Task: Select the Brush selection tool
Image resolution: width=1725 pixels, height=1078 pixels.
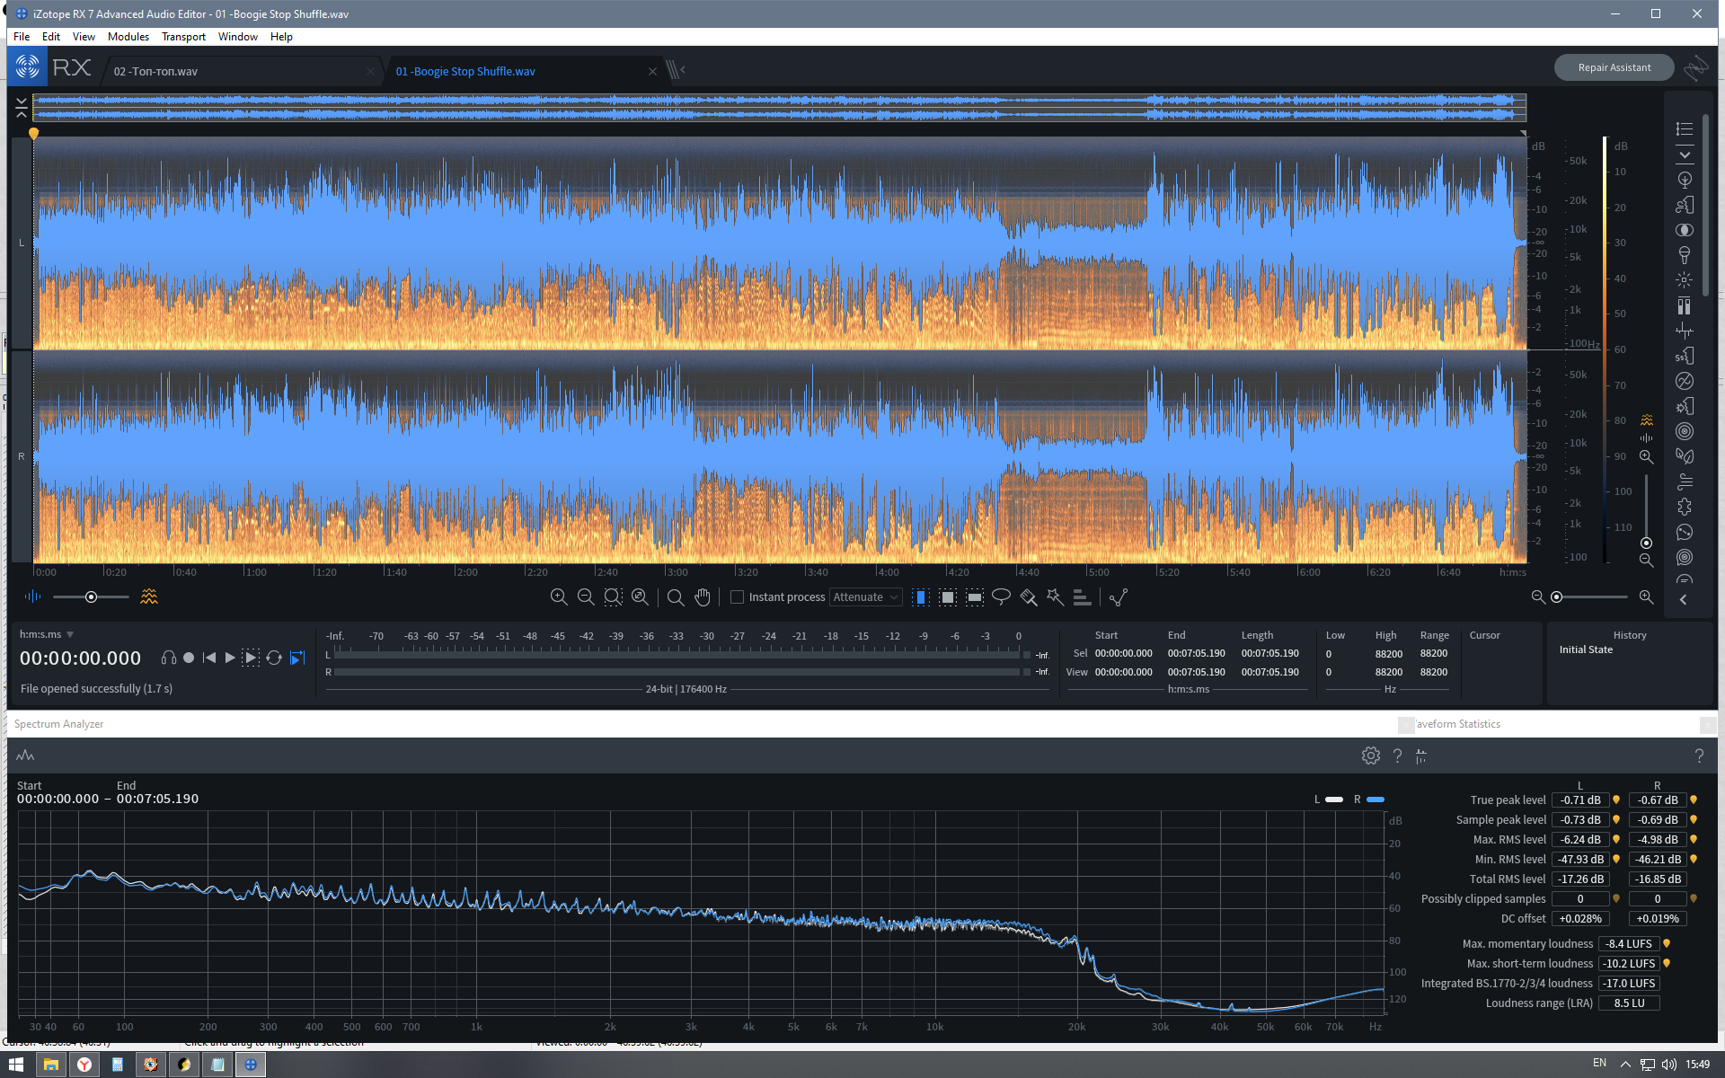Action: click(1028, 596)
